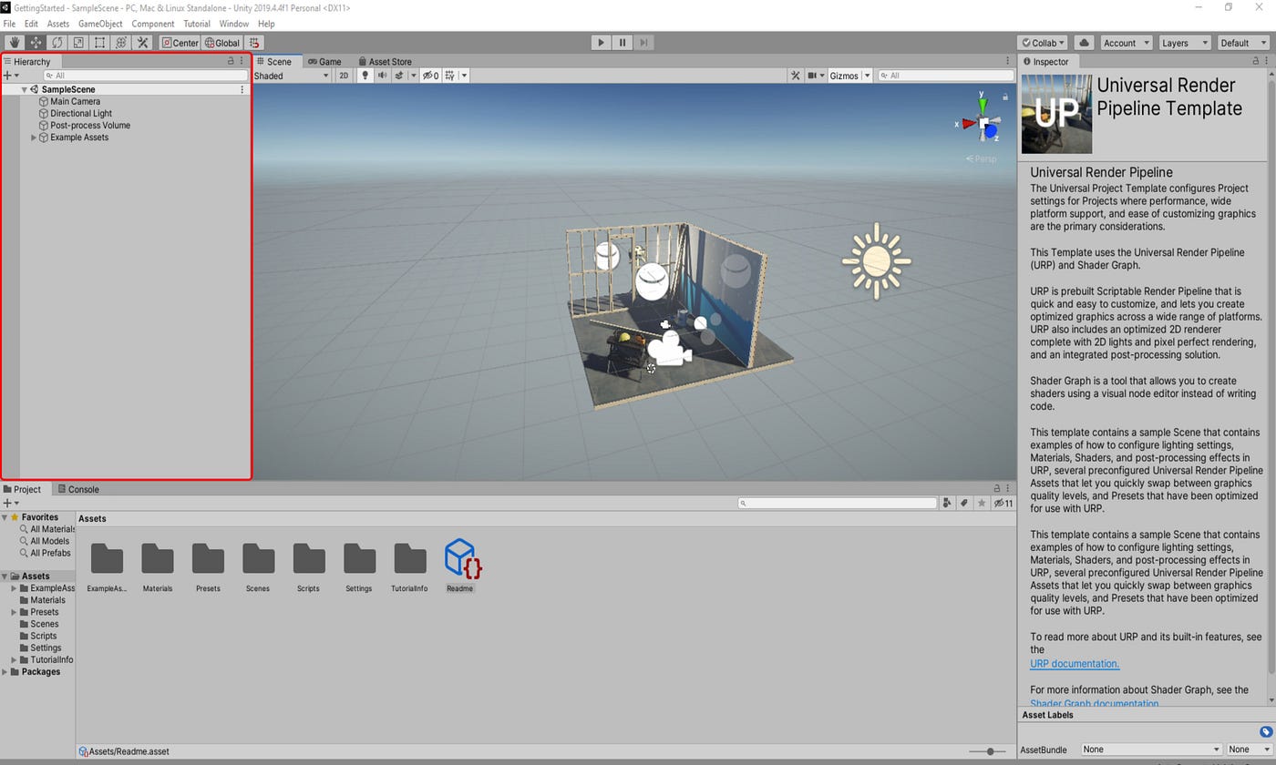Click the Play button
The image size is (1276, 765).
[601, 43]
